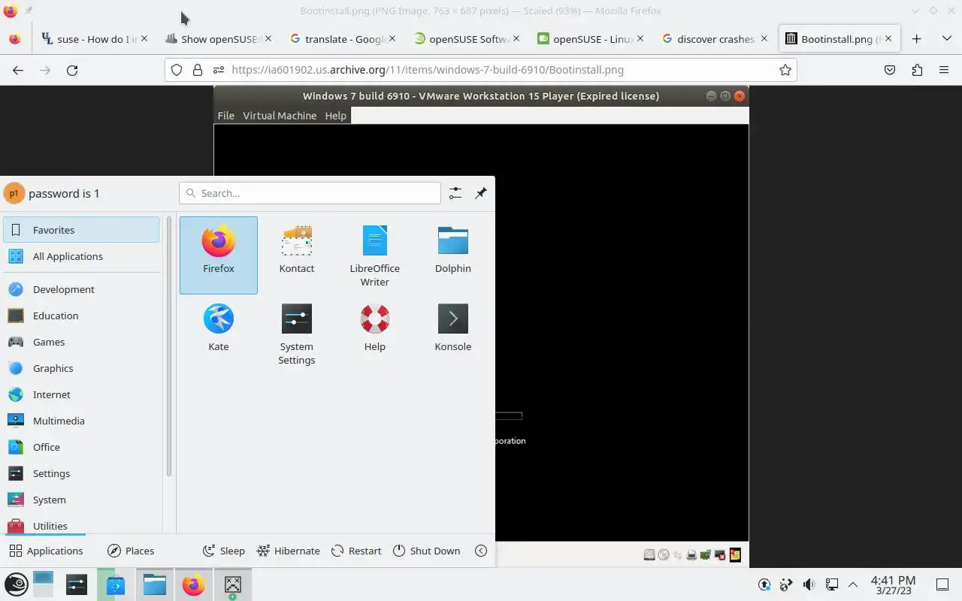
Task: Click the clock showing 4:41 PM
Action: click(893, 584)
